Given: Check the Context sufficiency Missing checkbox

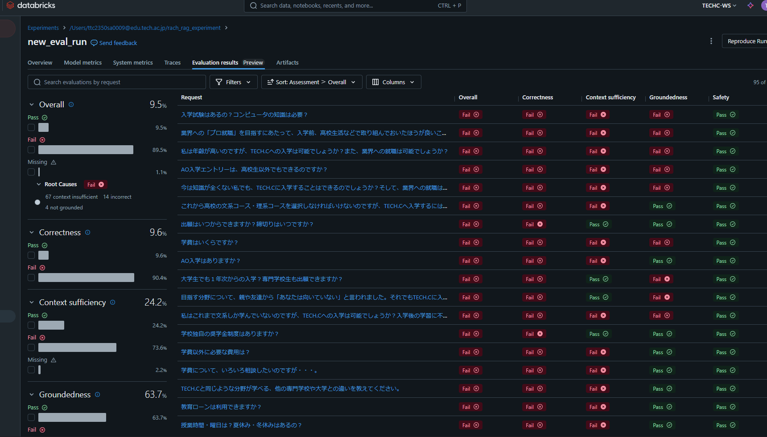Looking at the screenshot, I should (x=31, y=370).
